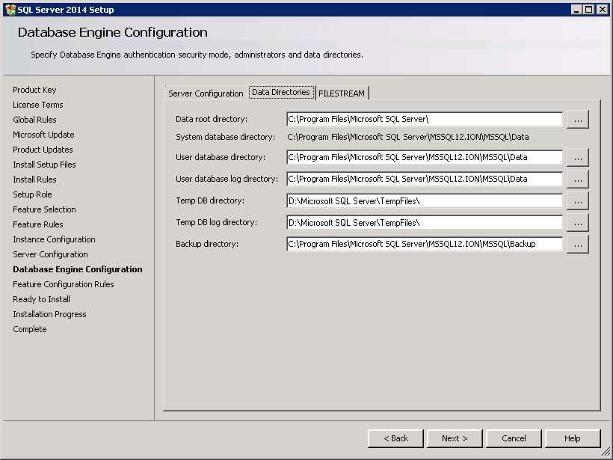
Task: Browse for the User database directory
Action: [578, 157]
